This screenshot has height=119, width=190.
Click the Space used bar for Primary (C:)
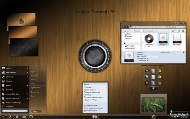(152, 56)
